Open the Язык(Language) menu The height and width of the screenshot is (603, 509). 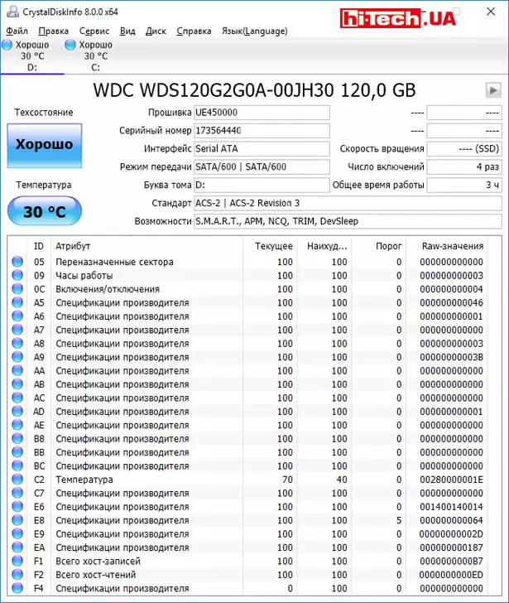coord(255,31)
